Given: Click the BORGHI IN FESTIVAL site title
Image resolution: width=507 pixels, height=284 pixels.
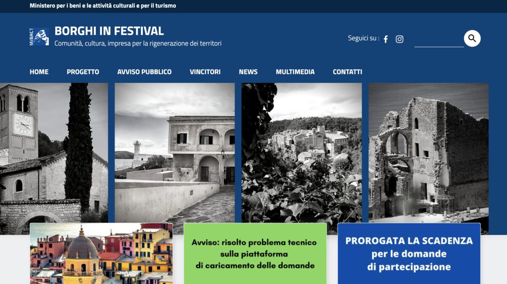Looking at the screenshot, I should click(109, 31).
